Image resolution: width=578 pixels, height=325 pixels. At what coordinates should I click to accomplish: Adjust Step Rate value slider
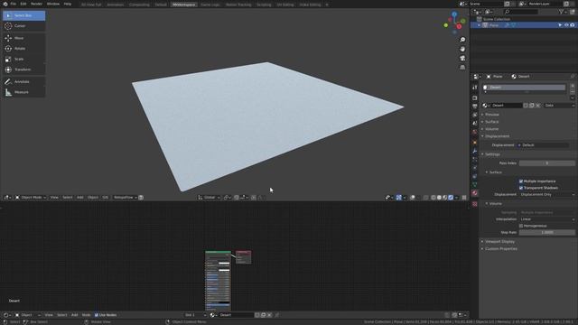tap(547, 233)
